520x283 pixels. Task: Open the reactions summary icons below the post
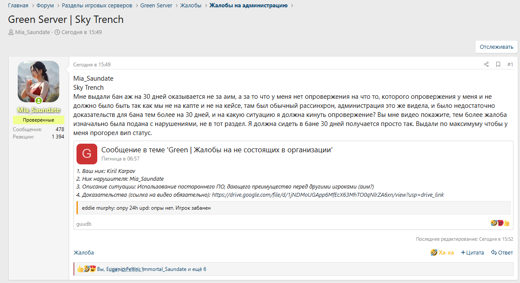[x=86, y=269]
